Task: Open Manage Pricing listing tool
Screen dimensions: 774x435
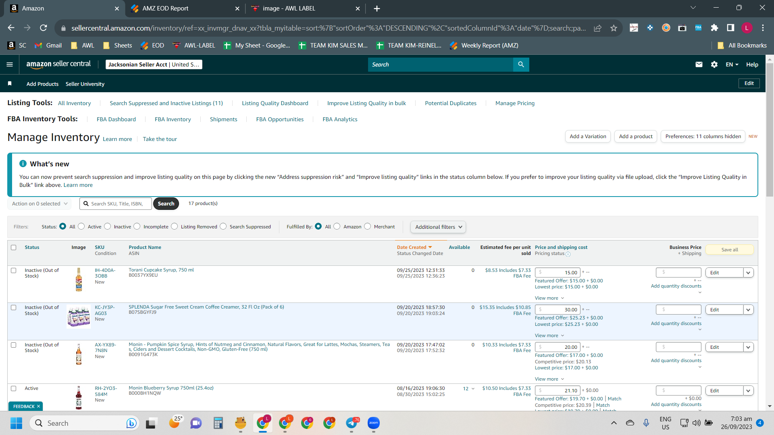Action: click(515, 103)
